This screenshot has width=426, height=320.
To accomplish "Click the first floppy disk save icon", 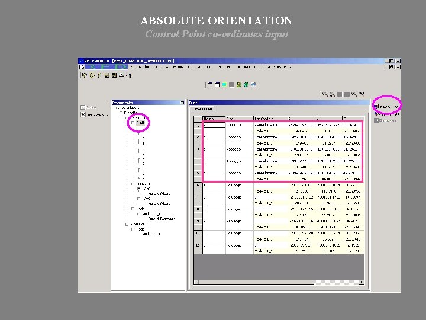I will tap(106, 75).
